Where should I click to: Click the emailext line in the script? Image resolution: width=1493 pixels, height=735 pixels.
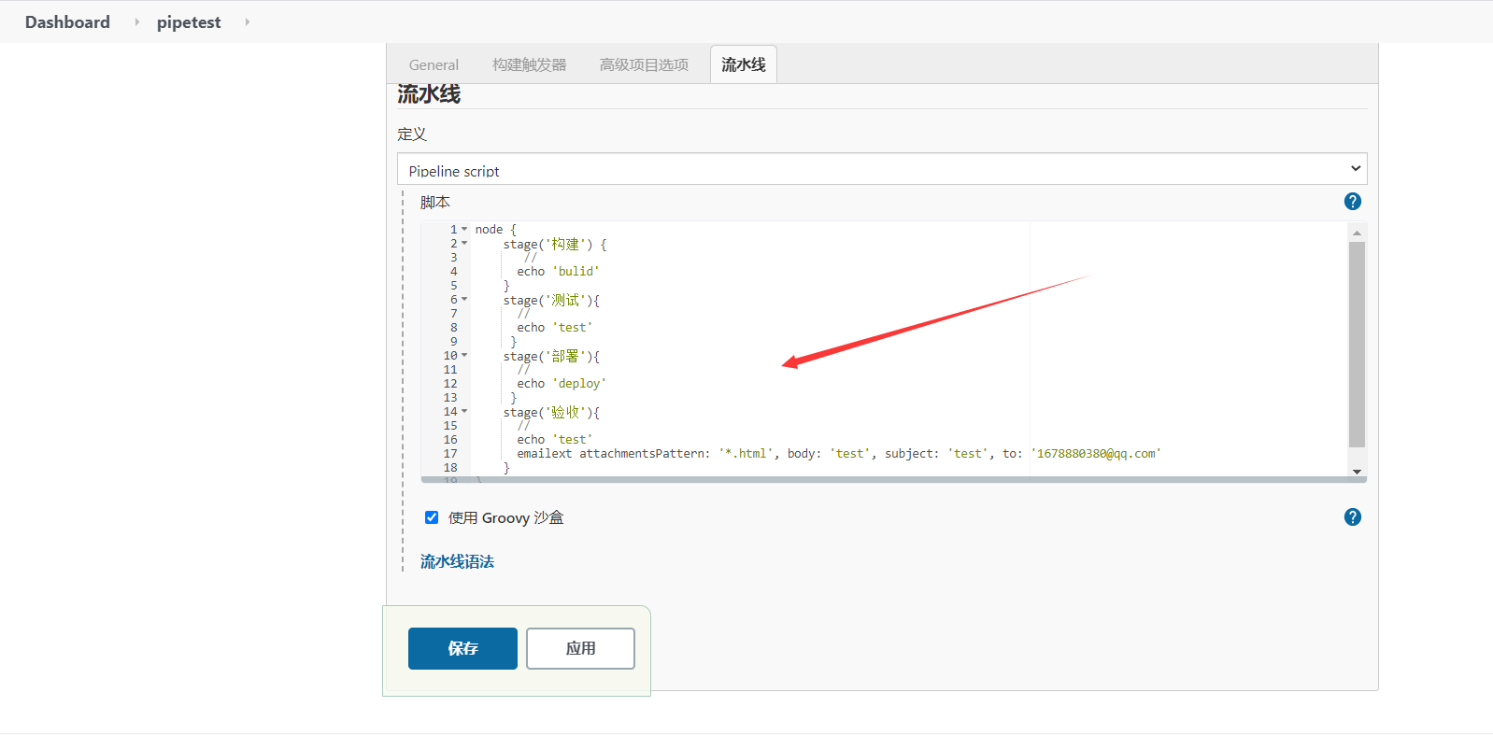(838, 453)
